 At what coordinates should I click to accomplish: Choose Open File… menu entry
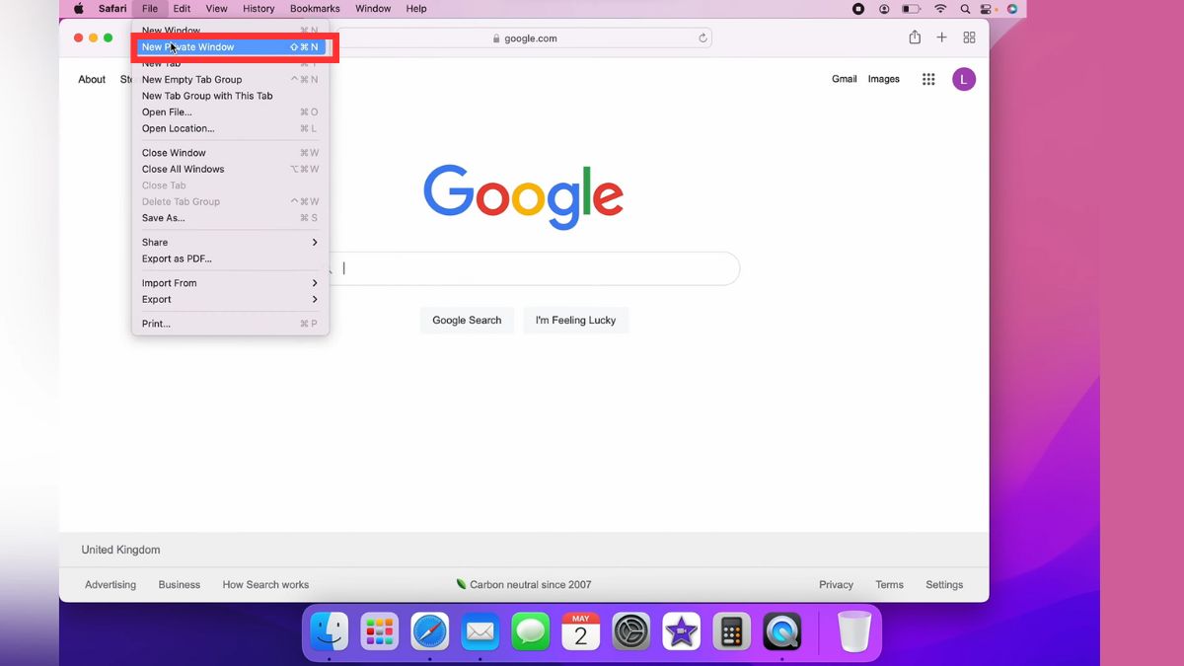[230, 112]
